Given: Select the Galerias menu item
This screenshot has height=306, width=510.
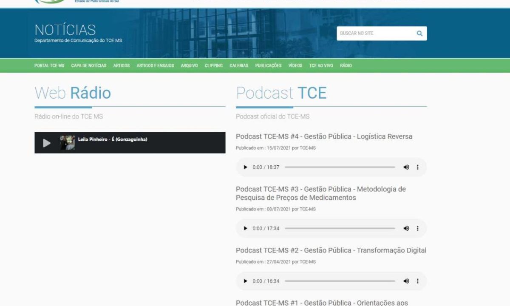Looking at the screenshot, I should click(x=239, y=66).
